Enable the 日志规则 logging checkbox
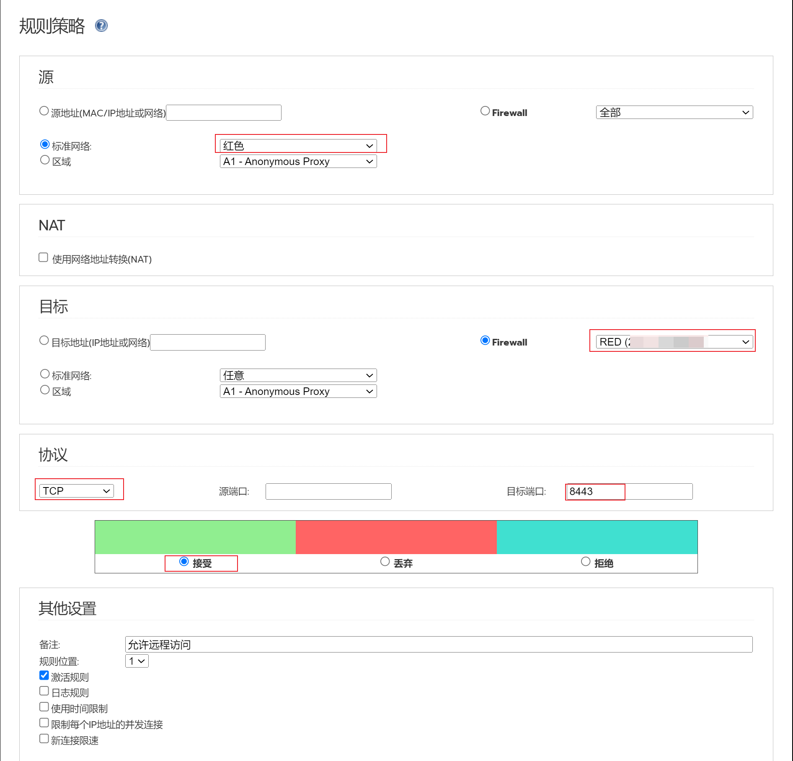The height and width of the screenshot is (761, 793). click(44, 691)
